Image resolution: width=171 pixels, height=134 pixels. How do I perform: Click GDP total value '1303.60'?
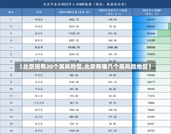pos(74,110)
